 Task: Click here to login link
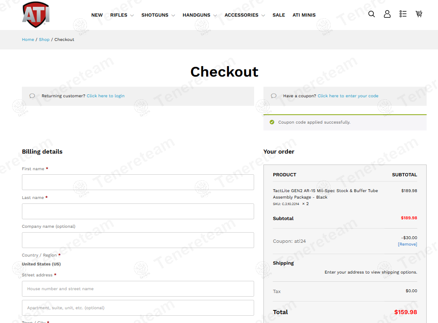pyautogui.click(x=106, y=96)
